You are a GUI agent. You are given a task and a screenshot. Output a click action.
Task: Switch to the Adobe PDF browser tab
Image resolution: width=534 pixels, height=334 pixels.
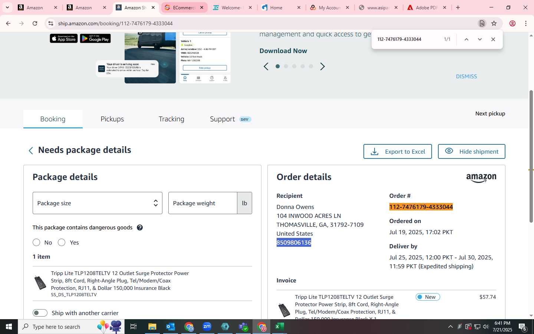(426, 7)
